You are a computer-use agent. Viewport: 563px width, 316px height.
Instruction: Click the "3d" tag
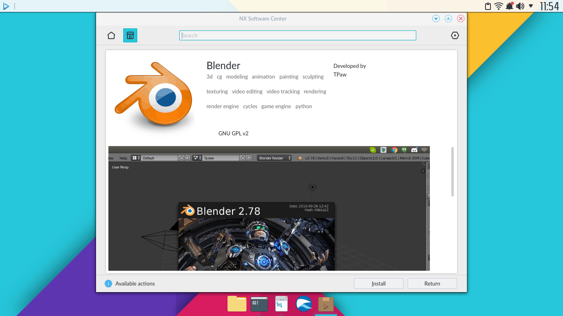[x=209, y=77]
